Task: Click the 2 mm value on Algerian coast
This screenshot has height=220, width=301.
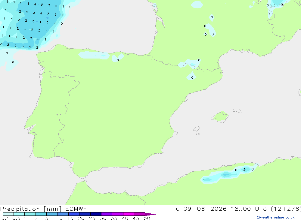Action: (x=244, y=170)
